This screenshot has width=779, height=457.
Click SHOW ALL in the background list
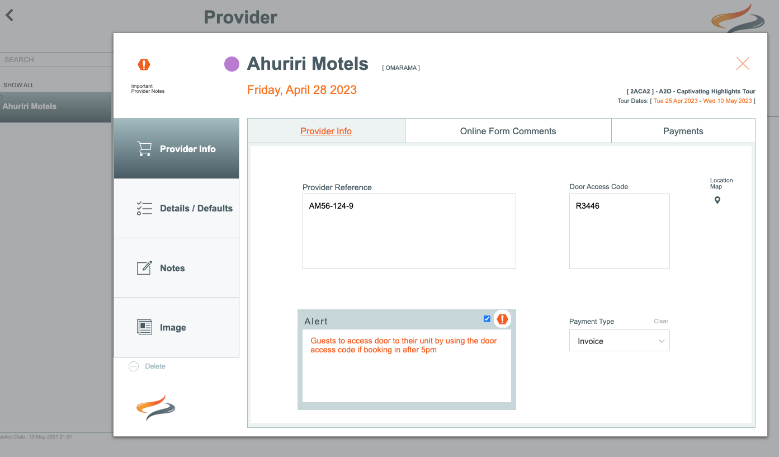point(19,85)
